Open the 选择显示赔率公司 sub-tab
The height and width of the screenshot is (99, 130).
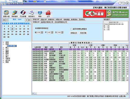pyautogui.click(x=47, y=22)
